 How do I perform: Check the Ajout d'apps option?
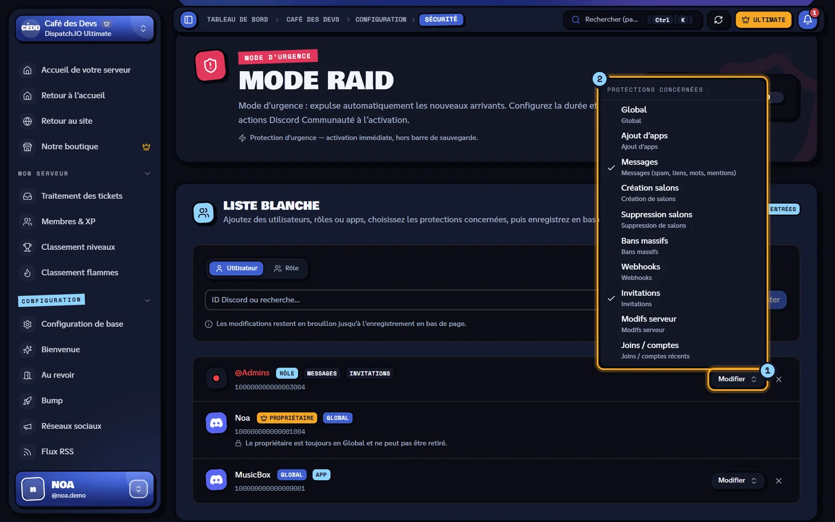point(682,141)
